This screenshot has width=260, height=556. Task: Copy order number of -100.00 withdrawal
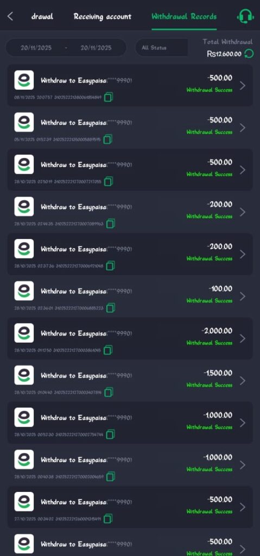point(110,308)
